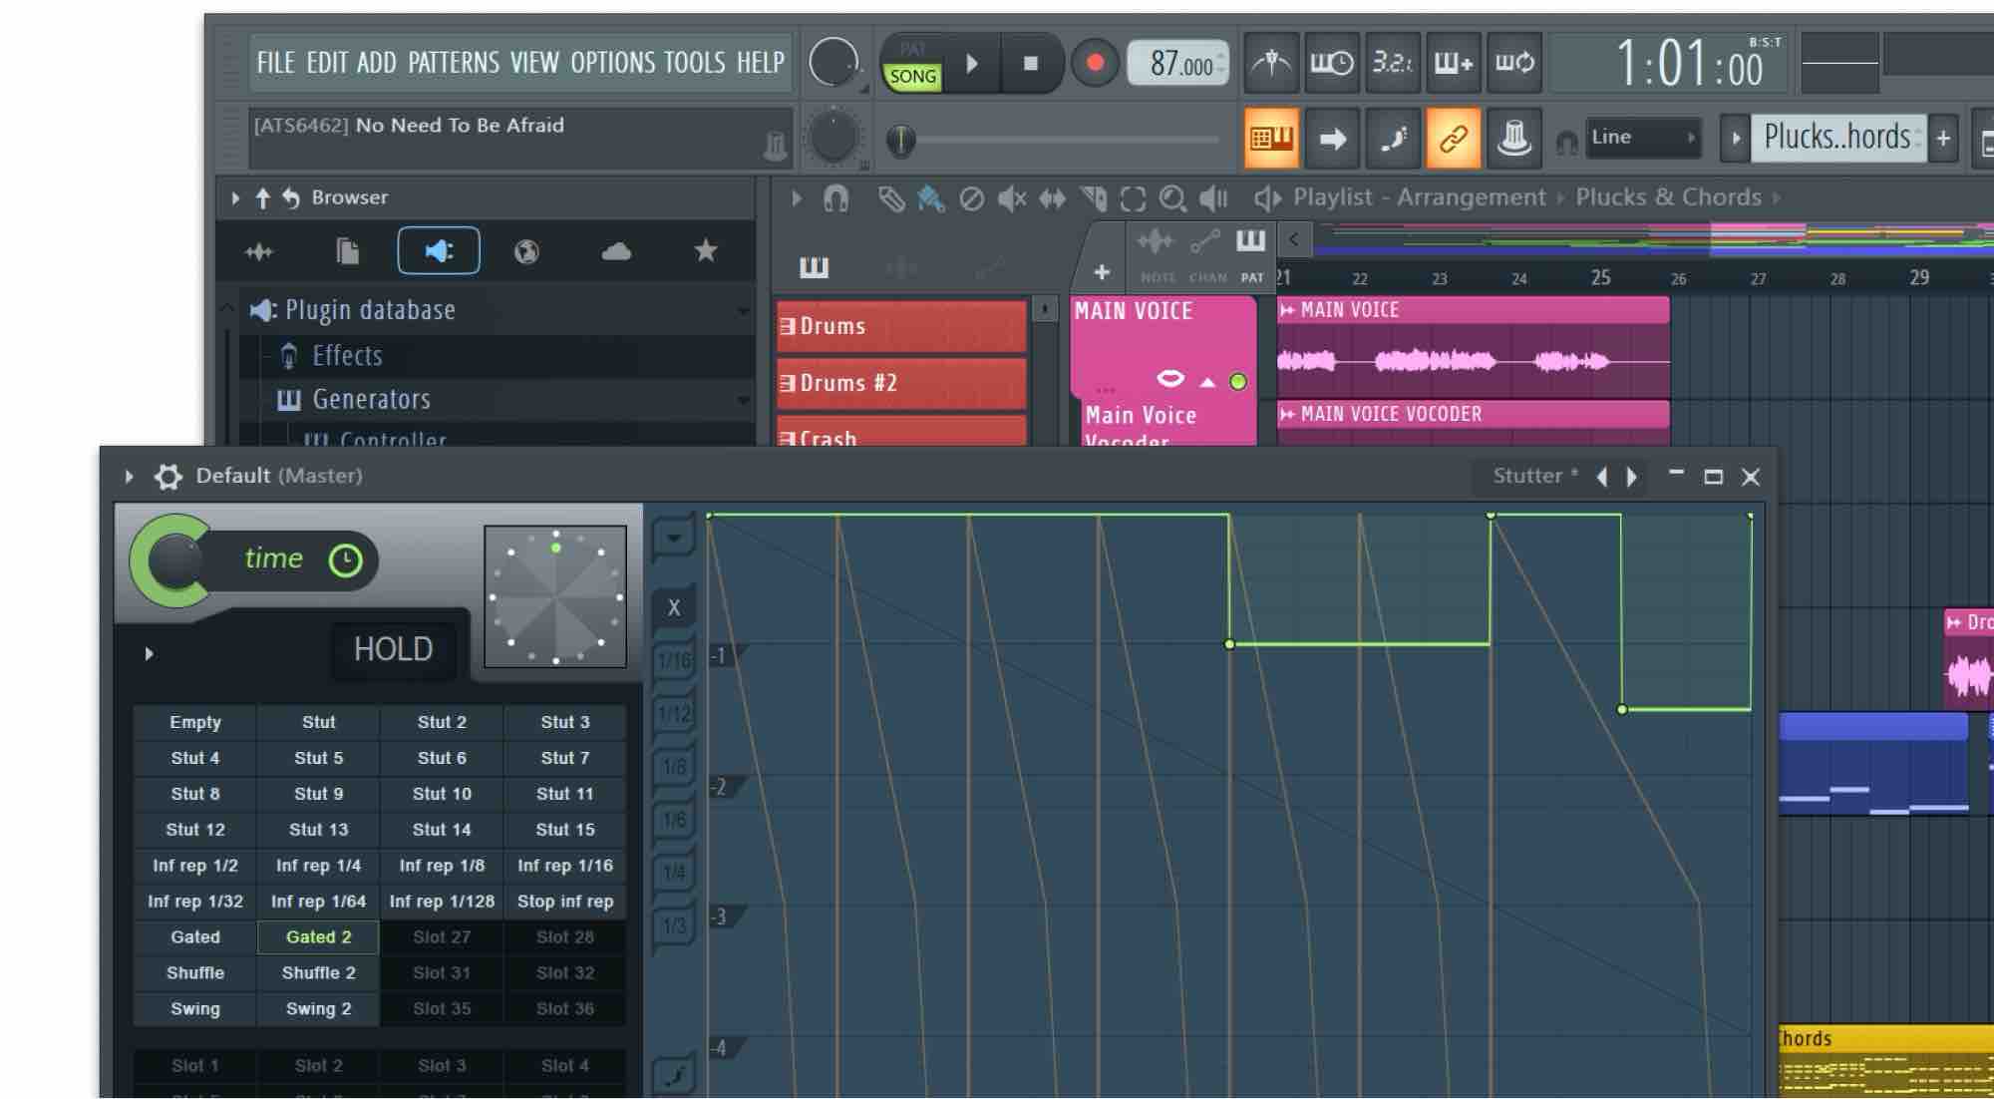Click the zoom magnifier tool in playlist
1994x1099 pixels.
1172,198
